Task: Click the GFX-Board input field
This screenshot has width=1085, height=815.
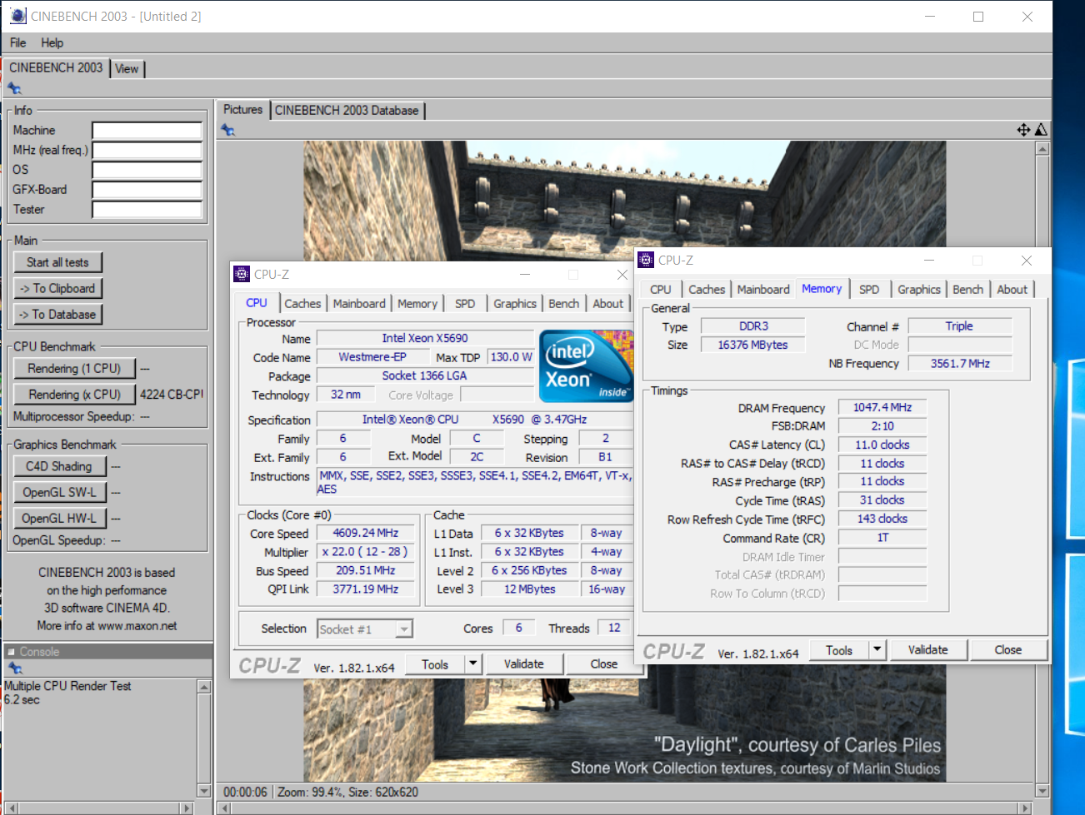Action: [x=147, y=190]
